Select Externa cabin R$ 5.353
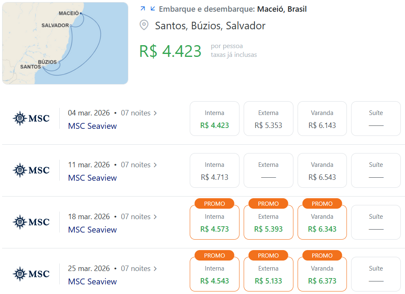Screen dimensions: 405x294 (268, 119)
